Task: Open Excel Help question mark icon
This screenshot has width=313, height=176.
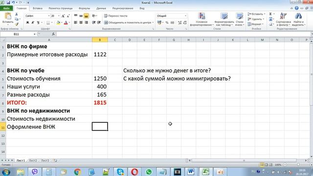Action: coord(297,8)
